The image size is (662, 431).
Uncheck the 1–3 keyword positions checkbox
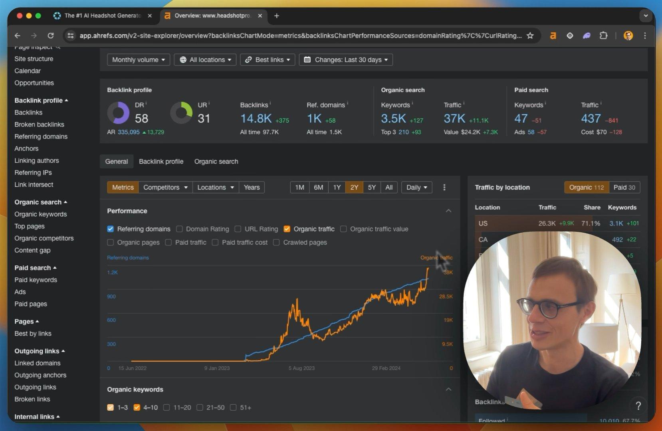111,407
